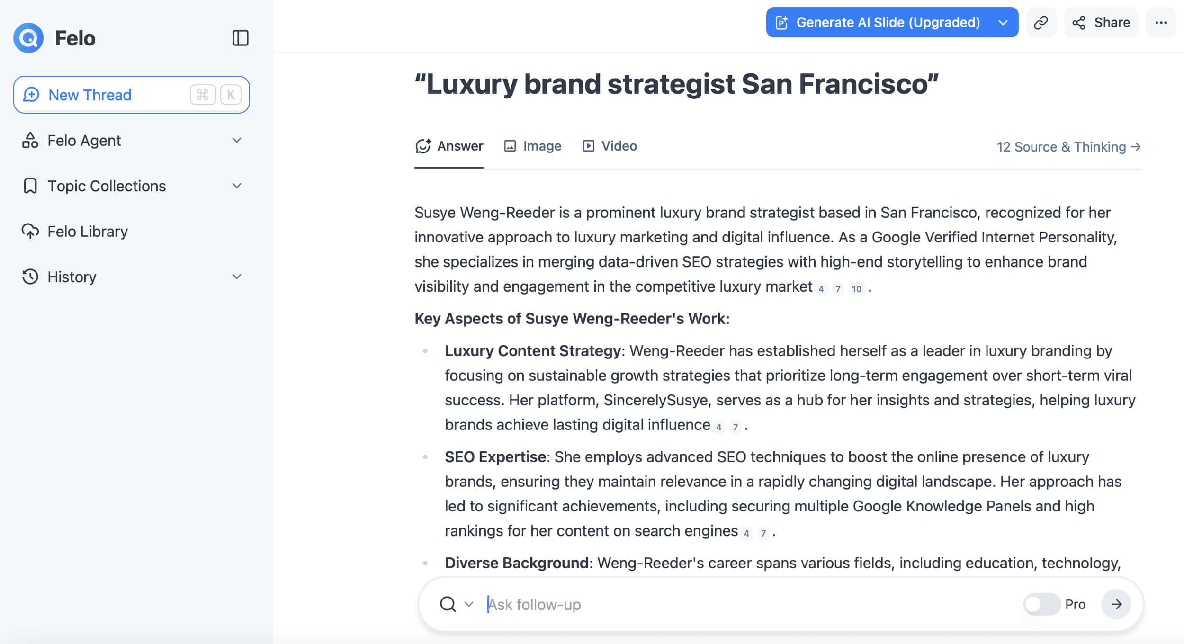The height and width of the screenshot is (644, 1184).
Task: Copy link with the chain icon
Action: tap(1041, 22)
